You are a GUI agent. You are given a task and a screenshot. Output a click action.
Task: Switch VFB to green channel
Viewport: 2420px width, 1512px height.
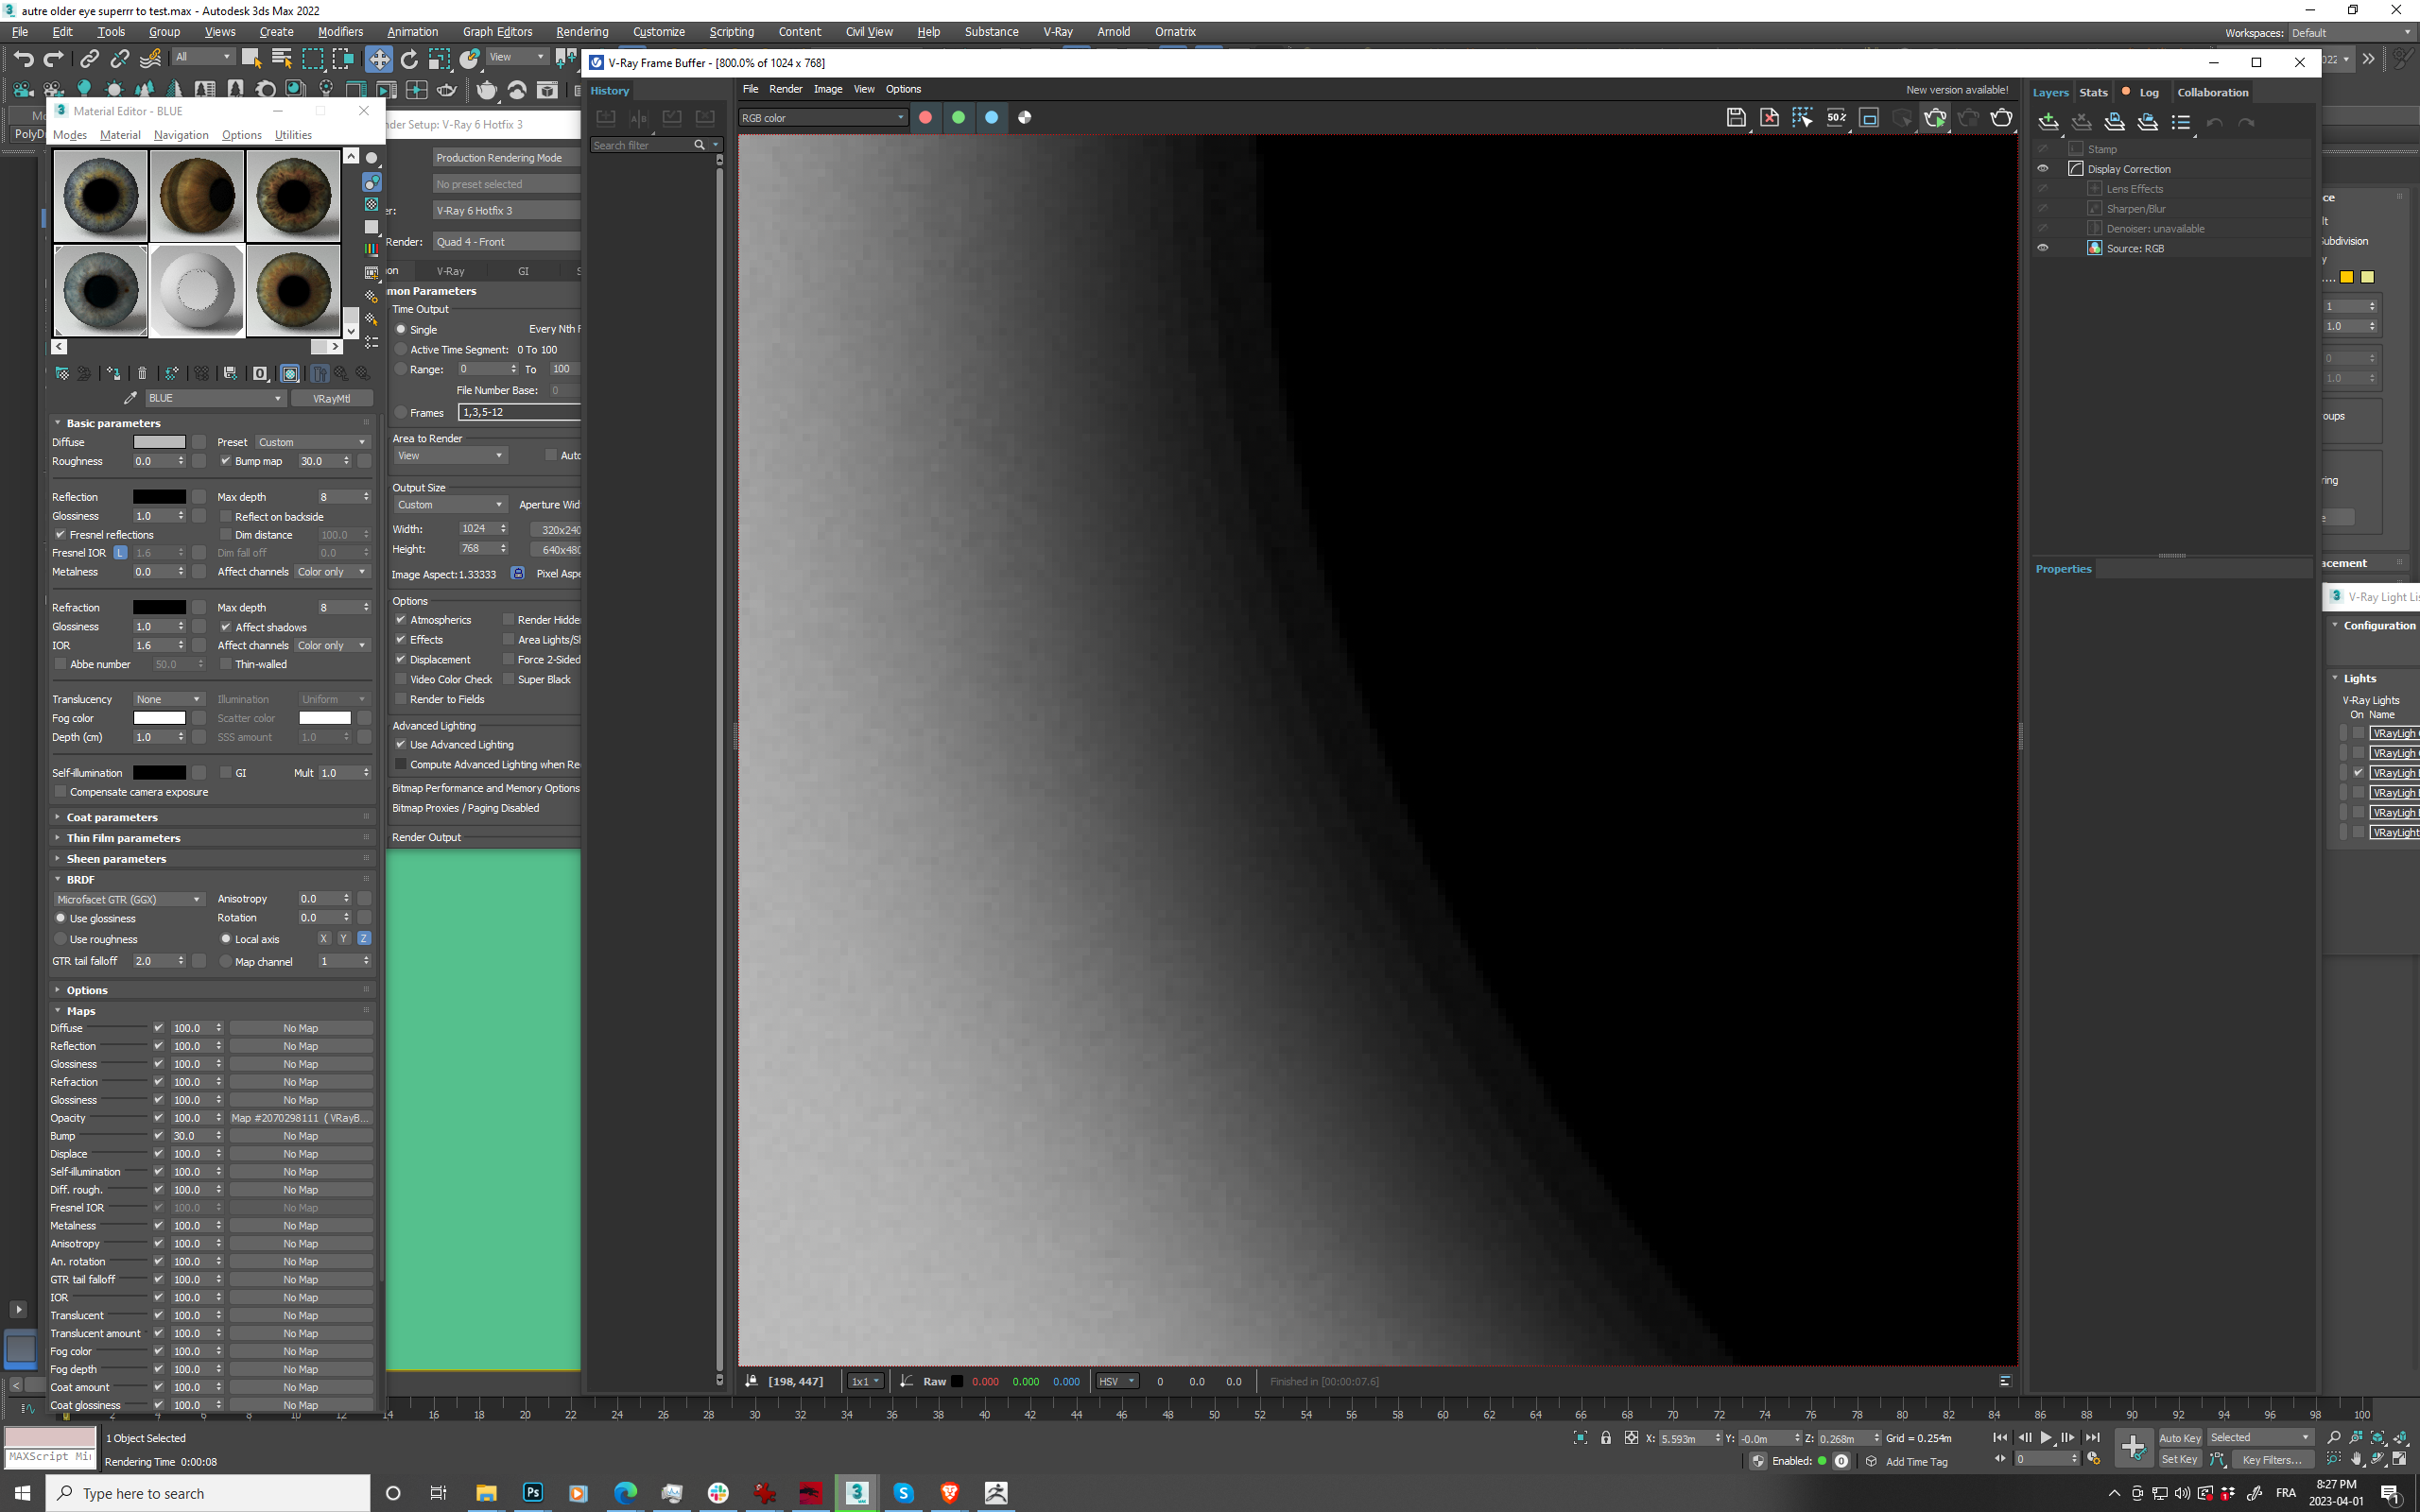tap(958, 118)
